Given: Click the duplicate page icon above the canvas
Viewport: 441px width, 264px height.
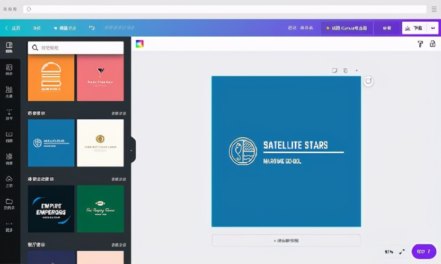Looking at the screenshot, I should (346, 71).
